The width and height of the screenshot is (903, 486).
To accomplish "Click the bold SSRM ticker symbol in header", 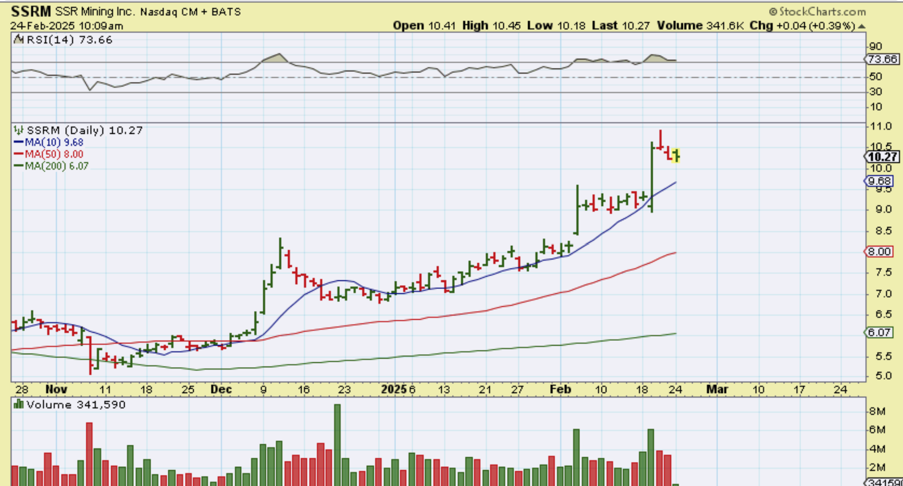I will (31, 11).
